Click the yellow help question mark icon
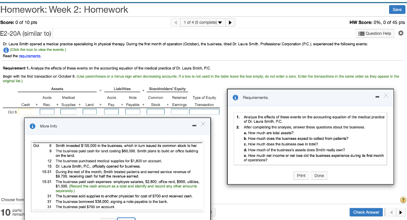 pyautogui.click(x=403, y=200)
